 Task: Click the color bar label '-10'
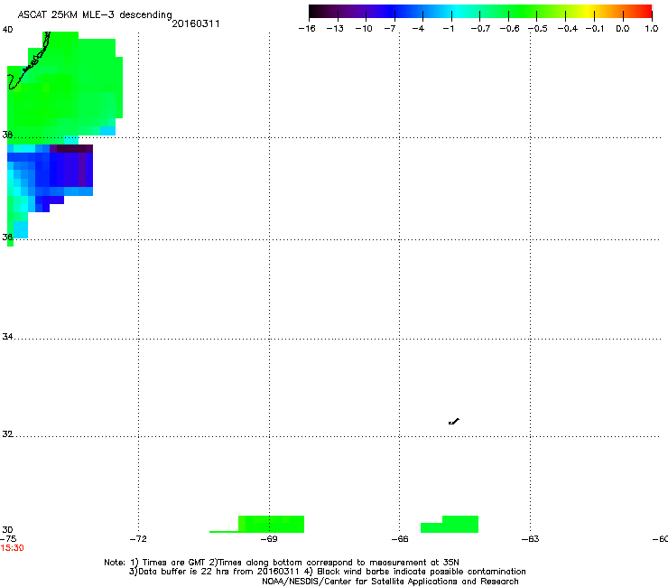(x=364, y=29)
